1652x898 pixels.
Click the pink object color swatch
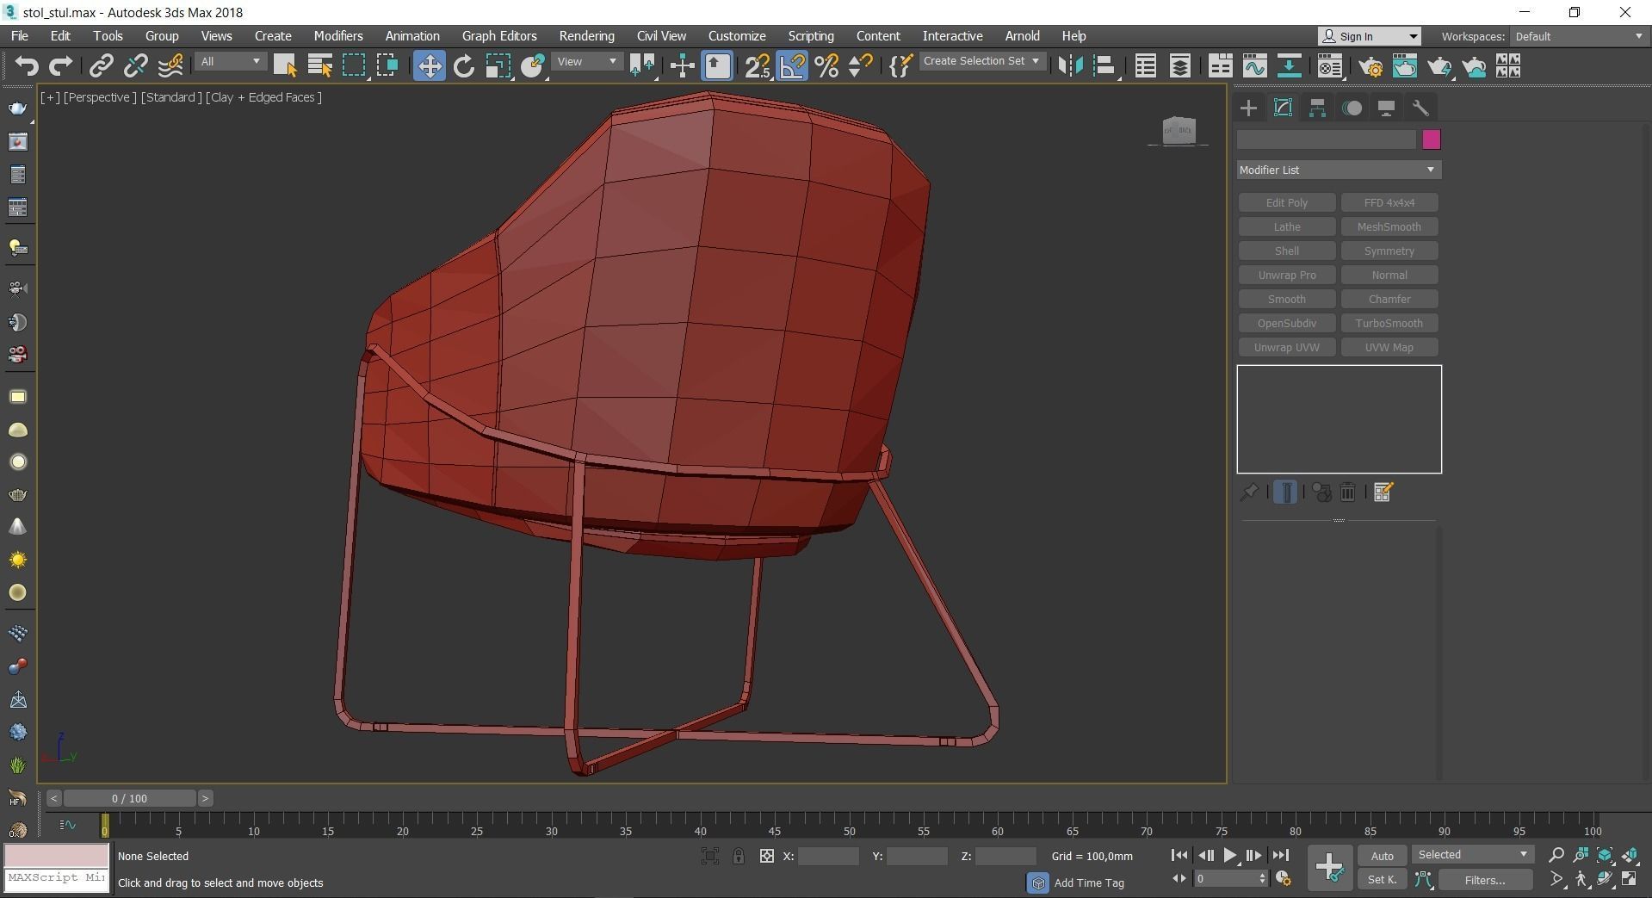(x=1431, y=139)
